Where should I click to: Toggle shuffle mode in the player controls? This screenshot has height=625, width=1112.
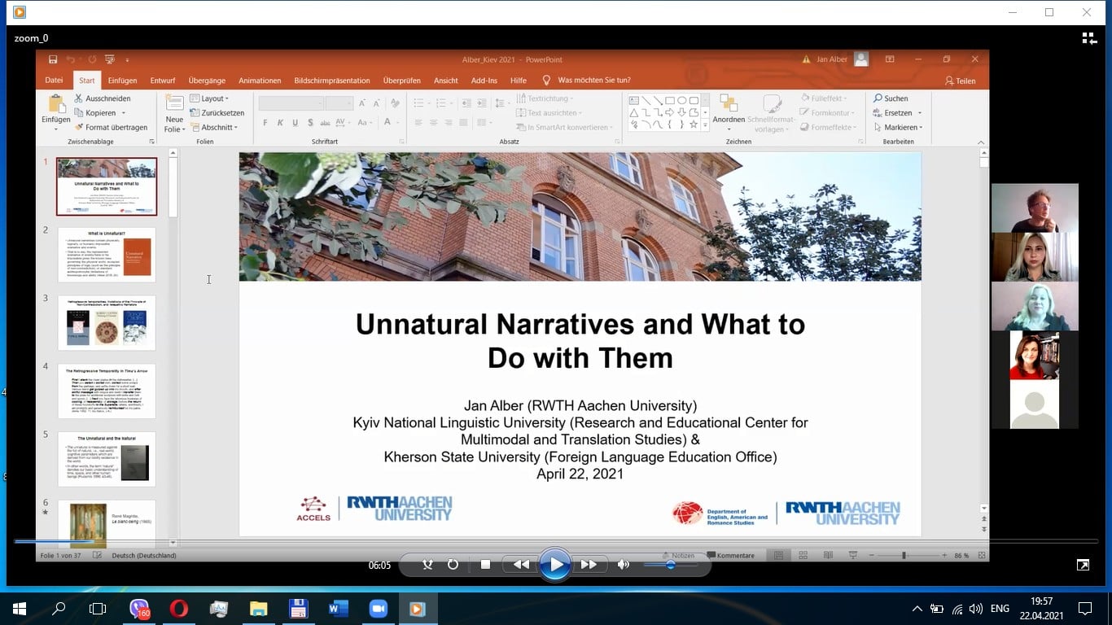[x=427, y=565]
